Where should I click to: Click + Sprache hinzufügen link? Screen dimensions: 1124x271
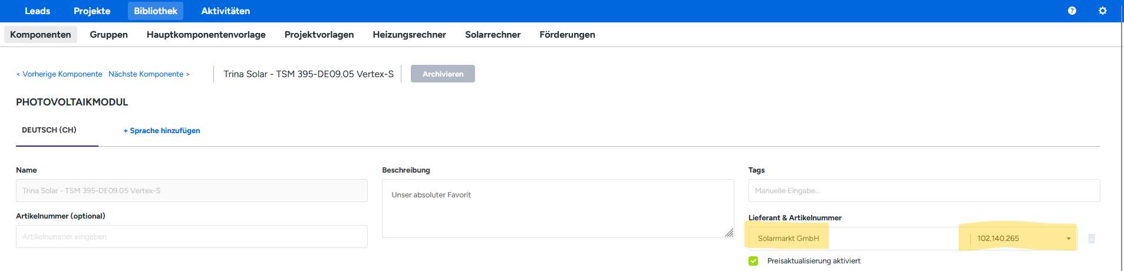click(161, 131)
